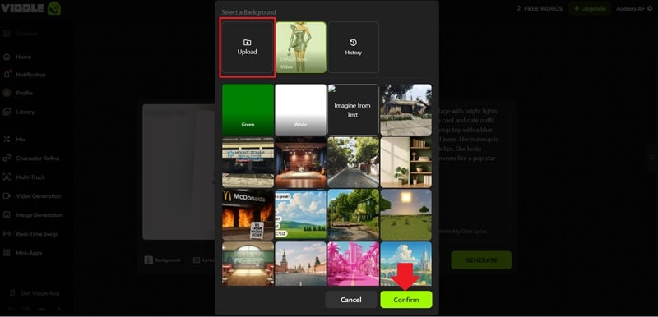This screenshot has height=317, width=658.
Task: Open settings gear next to Audiory AF
Action: coord(650,8)
